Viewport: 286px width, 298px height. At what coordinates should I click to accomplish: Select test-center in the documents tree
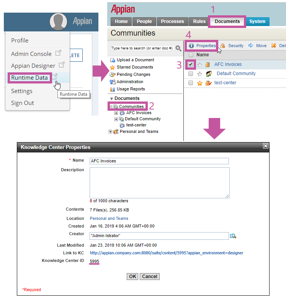point(136,125)
